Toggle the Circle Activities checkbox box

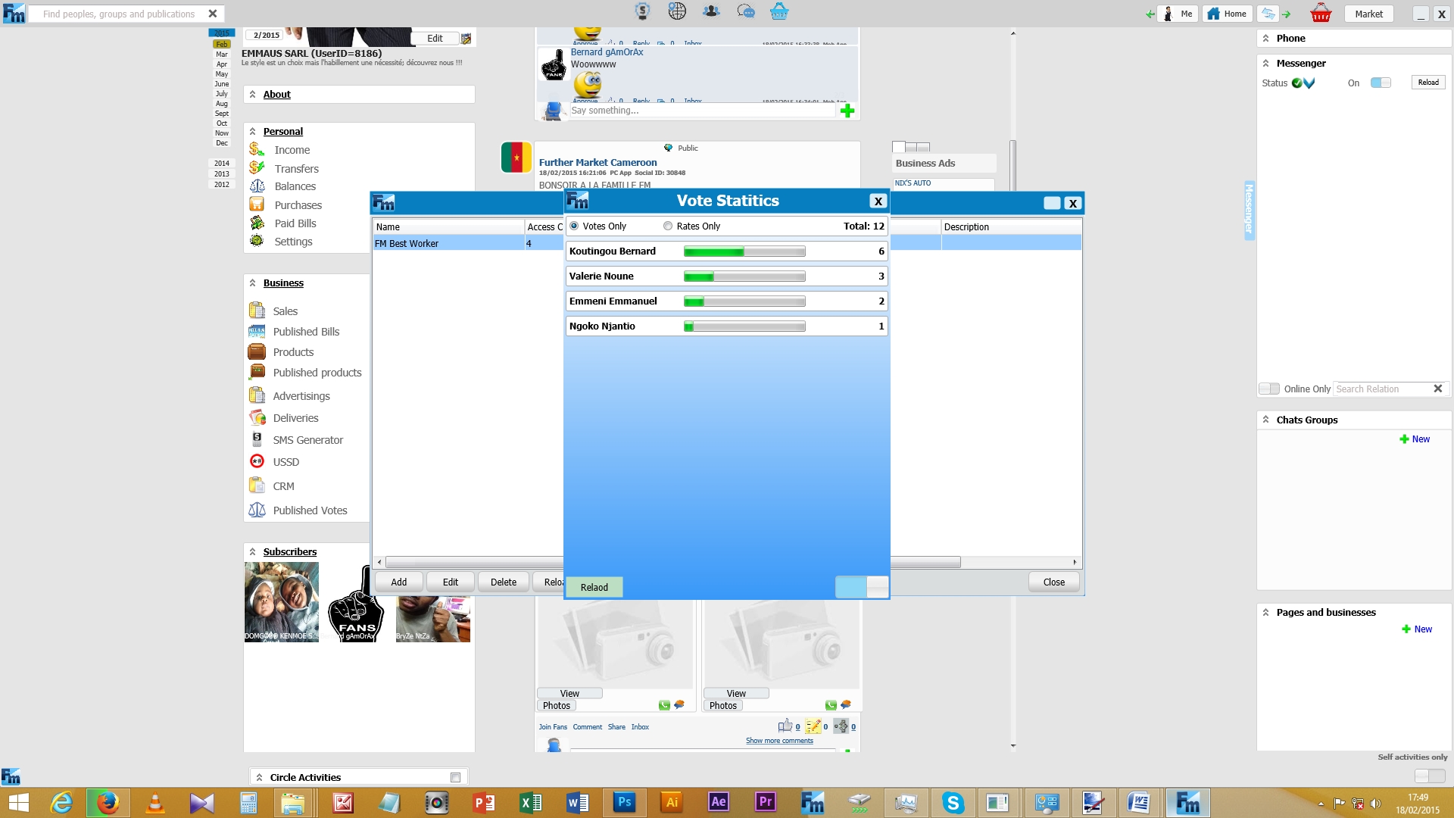click(x=455, y=777)
